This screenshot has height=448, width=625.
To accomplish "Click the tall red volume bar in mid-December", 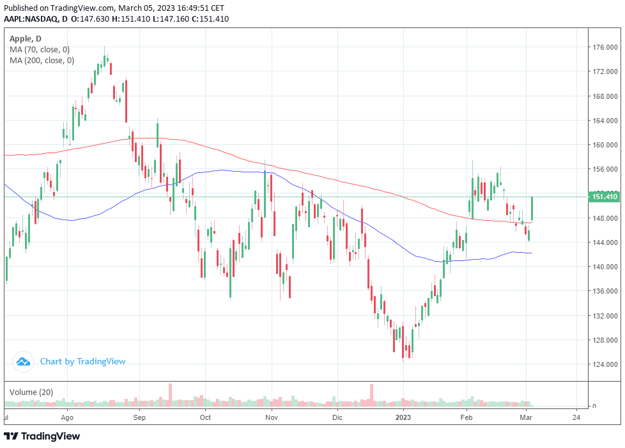I will pos(371,396).
